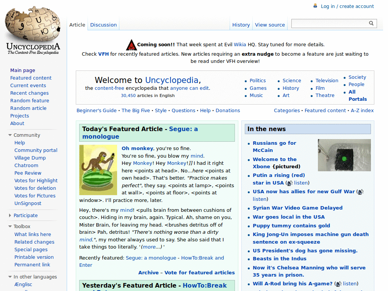The height and width of the screenshot is (291, 388).
Task: Click speaker icon next to Putin listen link
Action: [290, 183]
